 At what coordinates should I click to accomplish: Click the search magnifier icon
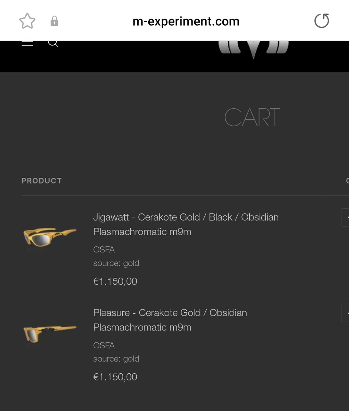[x=53, y=43]
